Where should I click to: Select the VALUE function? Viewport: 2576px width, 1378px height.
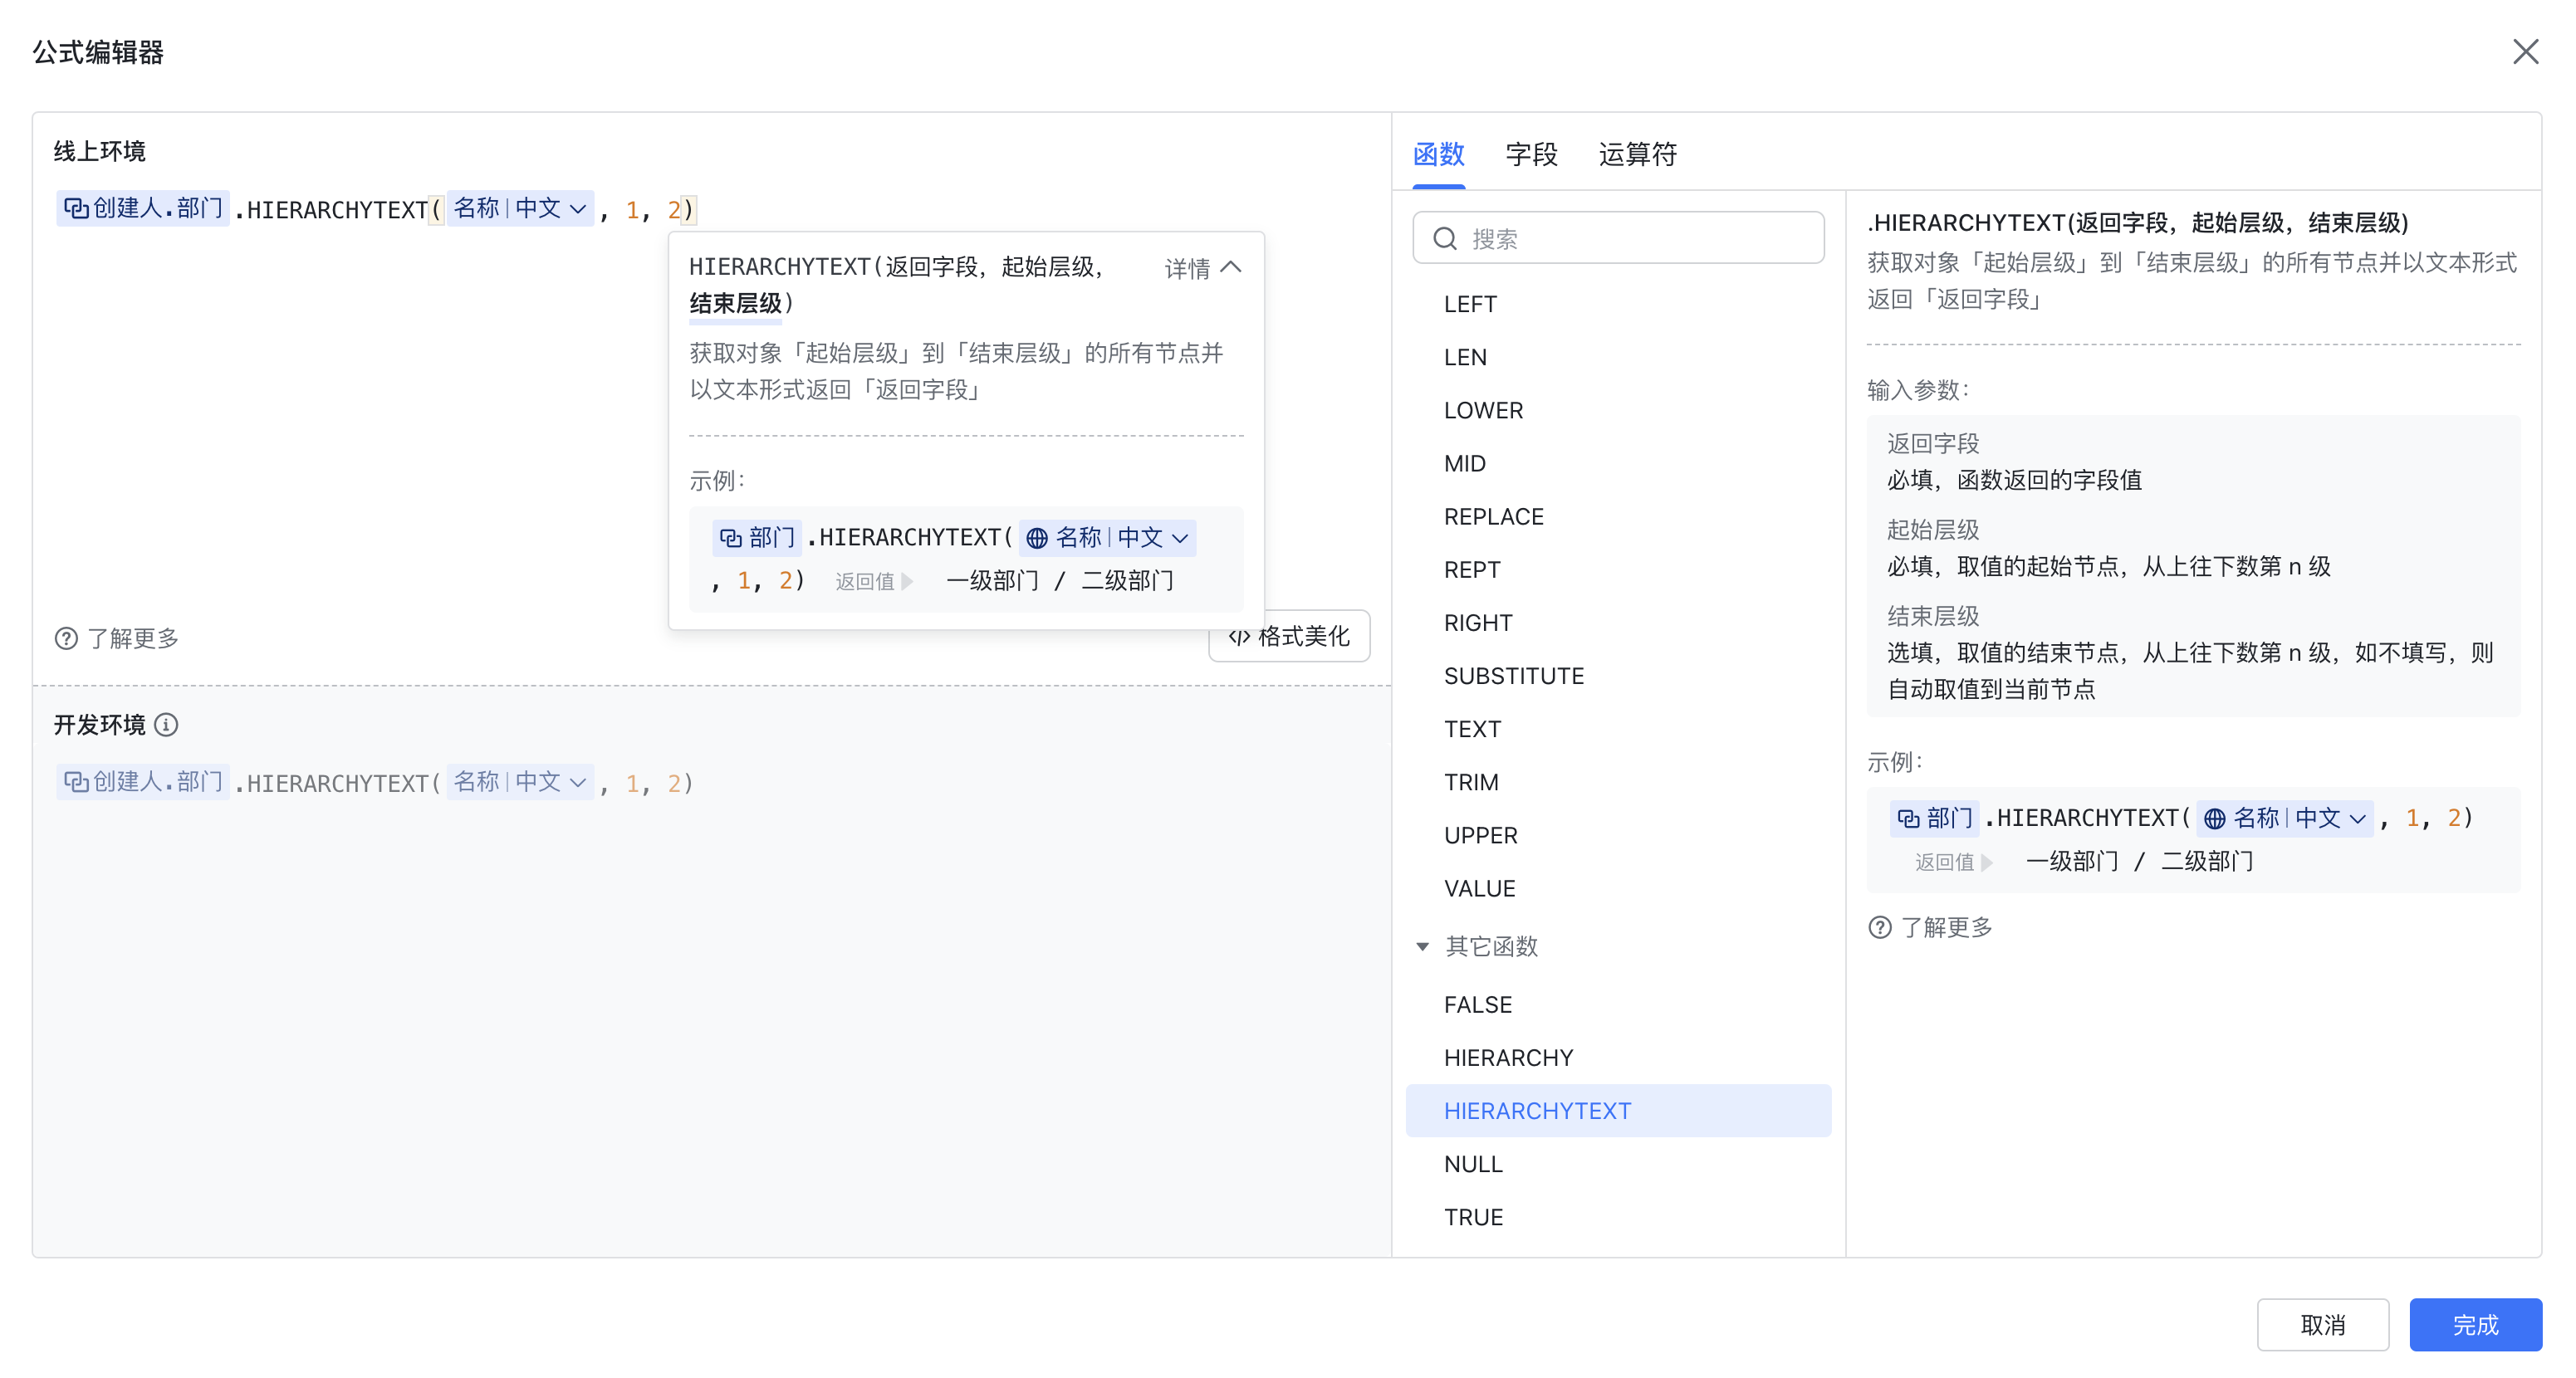(1618, 888)
